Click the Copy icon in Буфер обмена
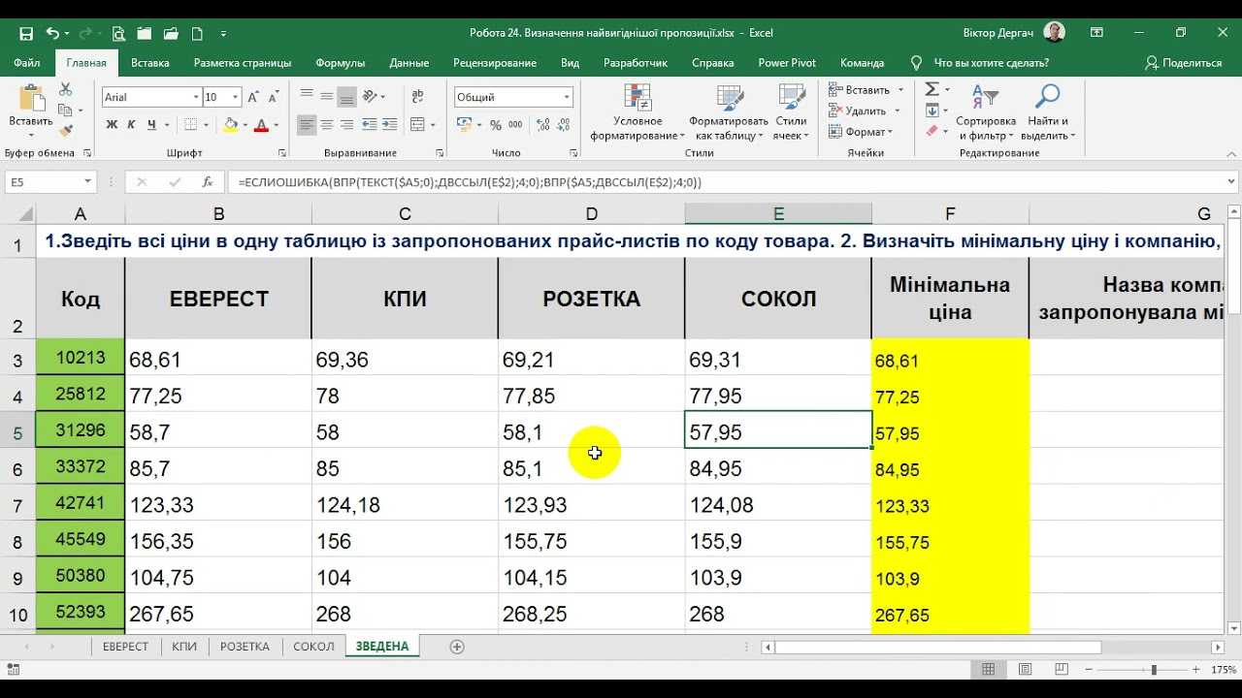 65,111
